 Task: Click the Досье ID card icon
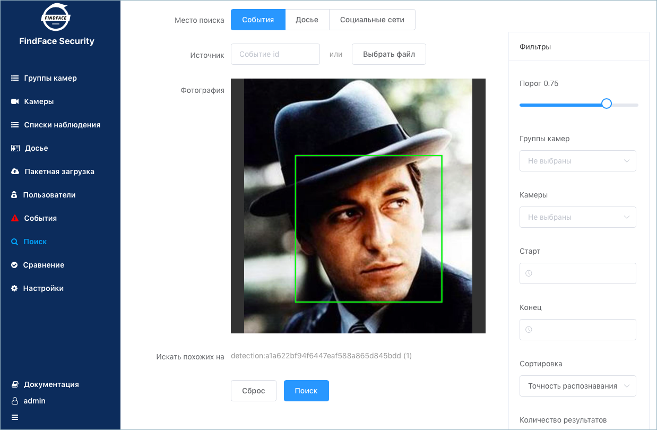click(x=15, y=148)
